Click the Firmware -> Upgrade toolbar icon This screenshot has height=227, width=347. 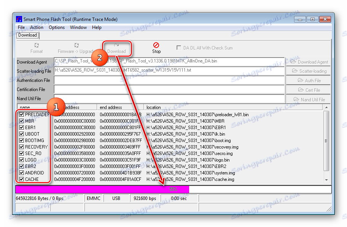pos(76,45)
